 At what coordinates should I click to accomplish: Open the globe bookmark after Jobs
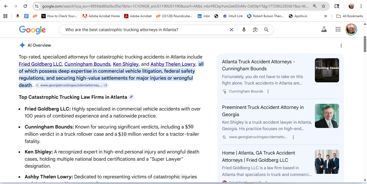216,16
